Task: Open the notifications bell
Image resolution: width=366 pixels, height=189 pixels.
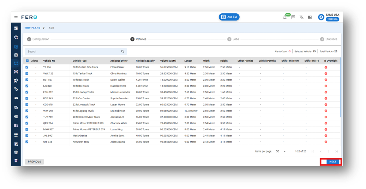Action: point(285,17)
